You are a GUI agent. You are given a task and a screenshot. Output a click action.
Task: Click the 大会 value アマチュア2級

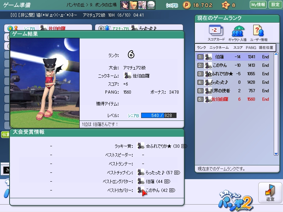point(134,68)
